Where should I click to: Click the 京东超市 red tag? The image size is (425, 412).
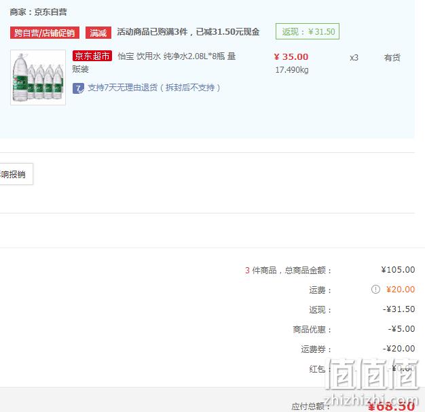click(x=92, y=56)
